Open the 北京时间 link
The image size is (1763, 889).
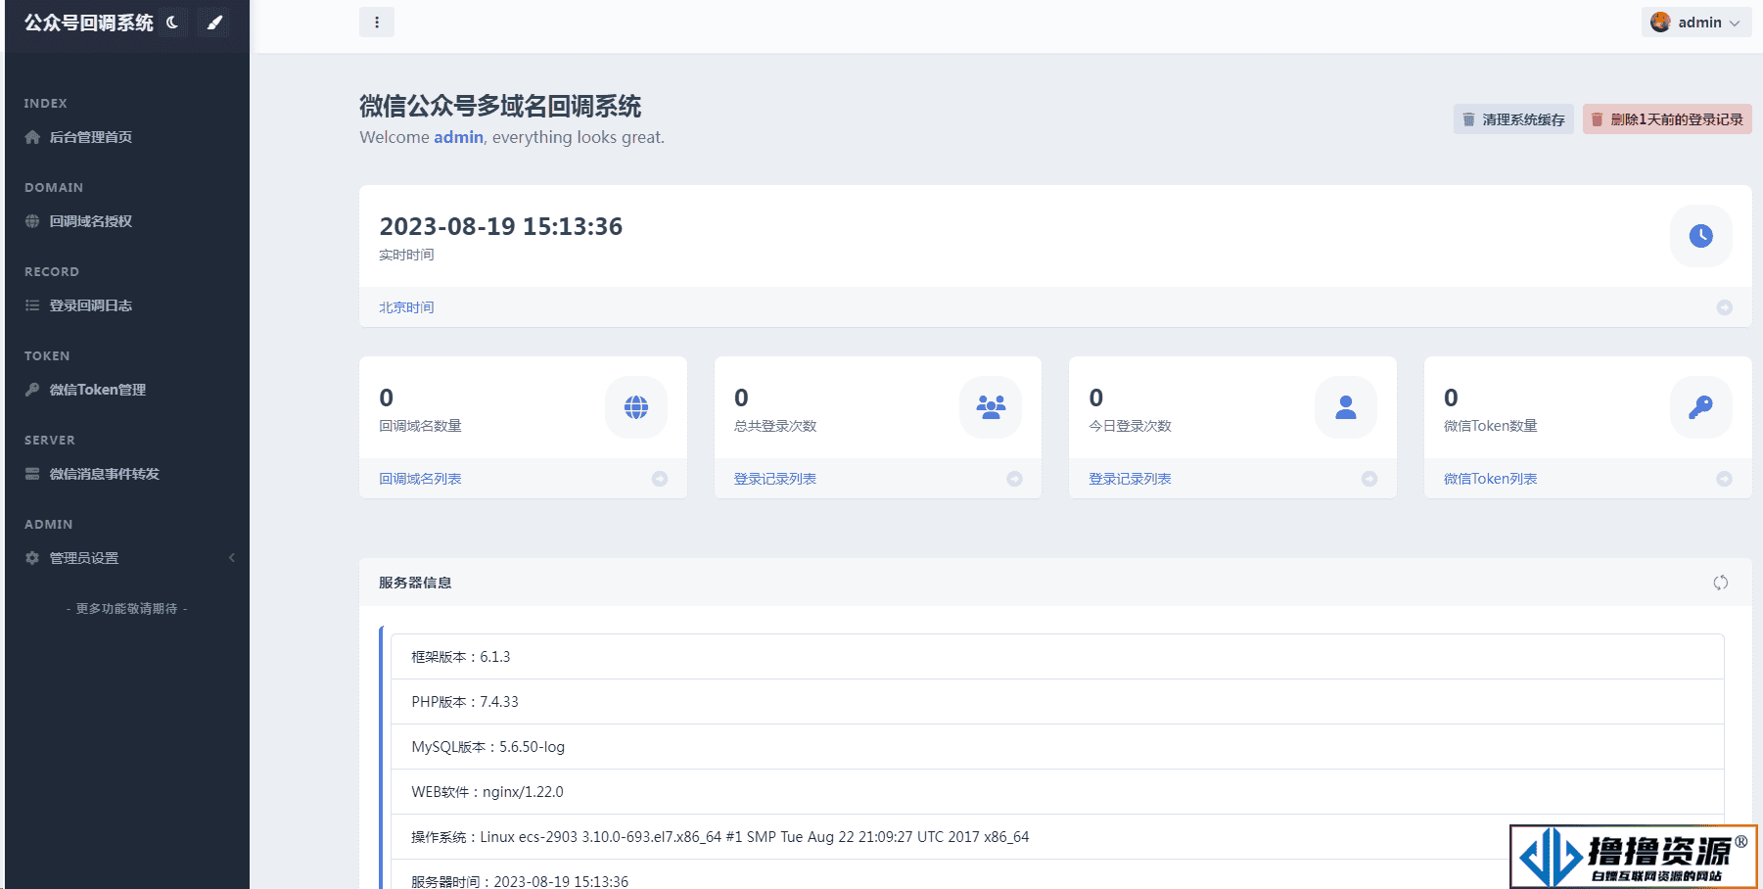pyautogui.click(x=406, y=307)
